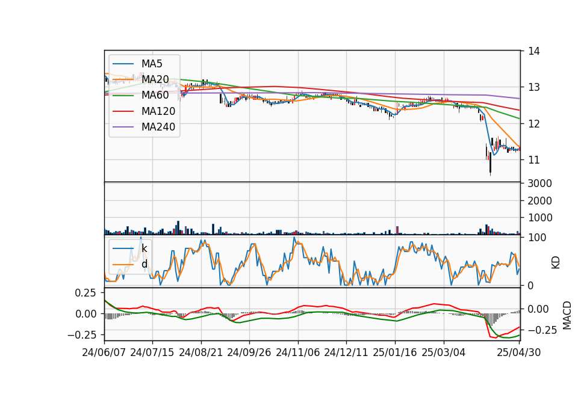
Task: Click the KD axis value 100
Action: (537, 238)
